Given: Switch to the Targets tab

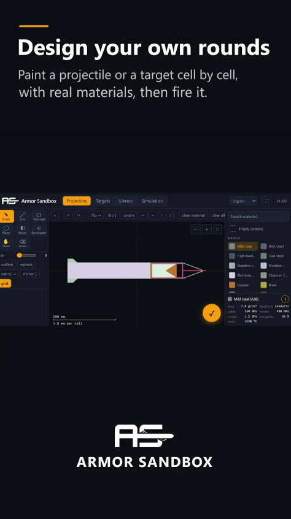Looking at the screenshot, I should coord(103,201).
